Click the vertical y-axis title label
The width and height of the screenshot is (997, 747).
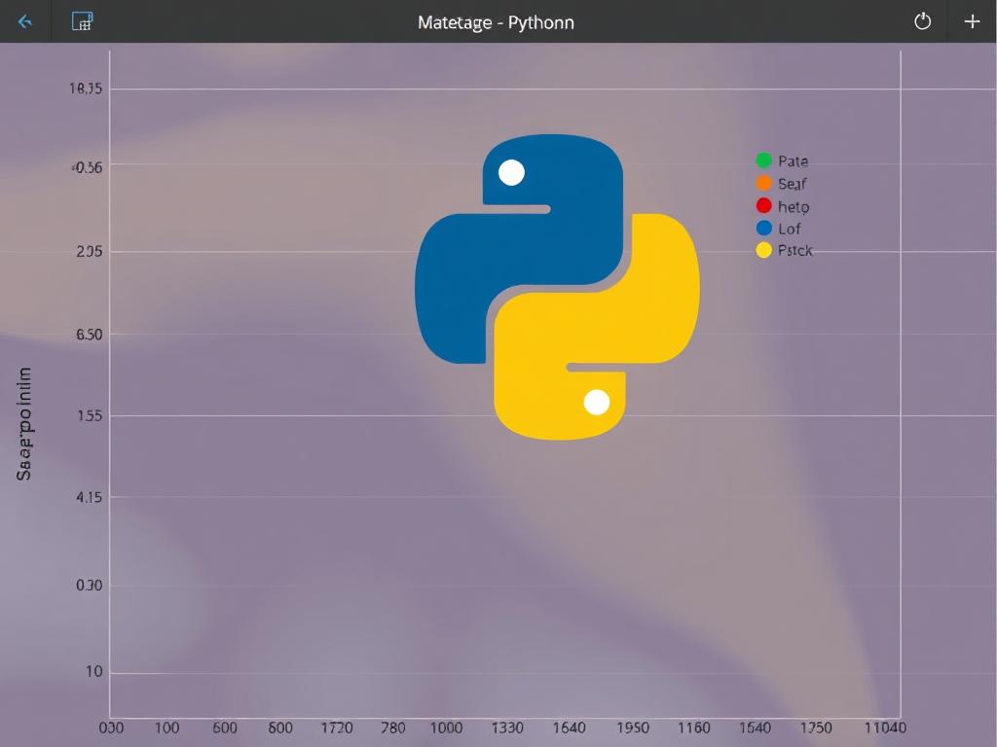point(23,423)
